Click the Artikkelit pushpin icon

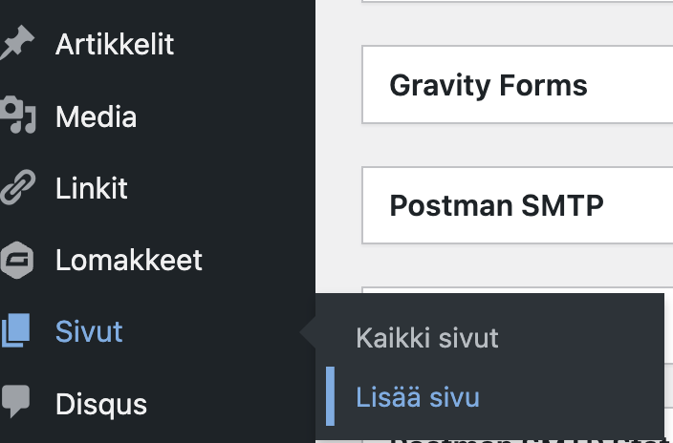click(16, 45)
